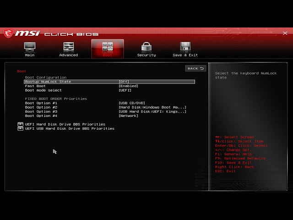Click the F1: General Help hint
This screenshot has width=293, height=220.
[x=233, y=154]
